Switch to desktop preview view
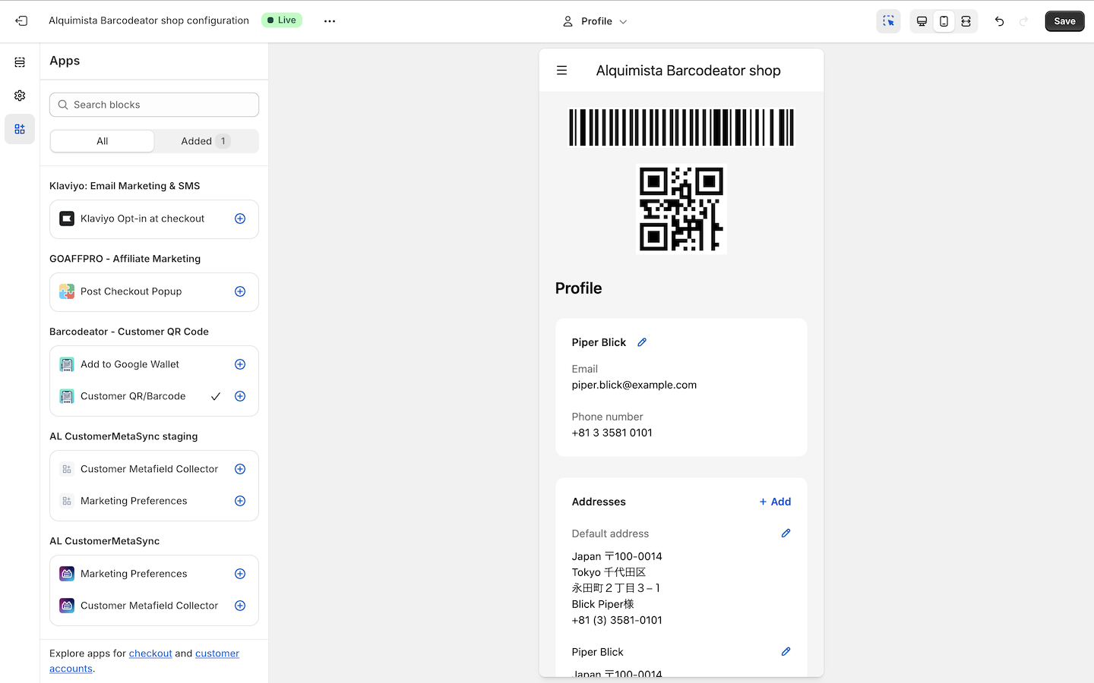1094x683 pixels. (x=922, y=21)
